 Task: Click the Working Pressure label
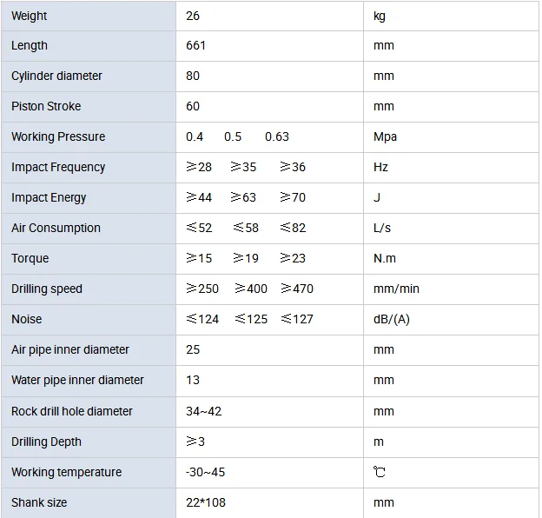[x=58, y=136]
